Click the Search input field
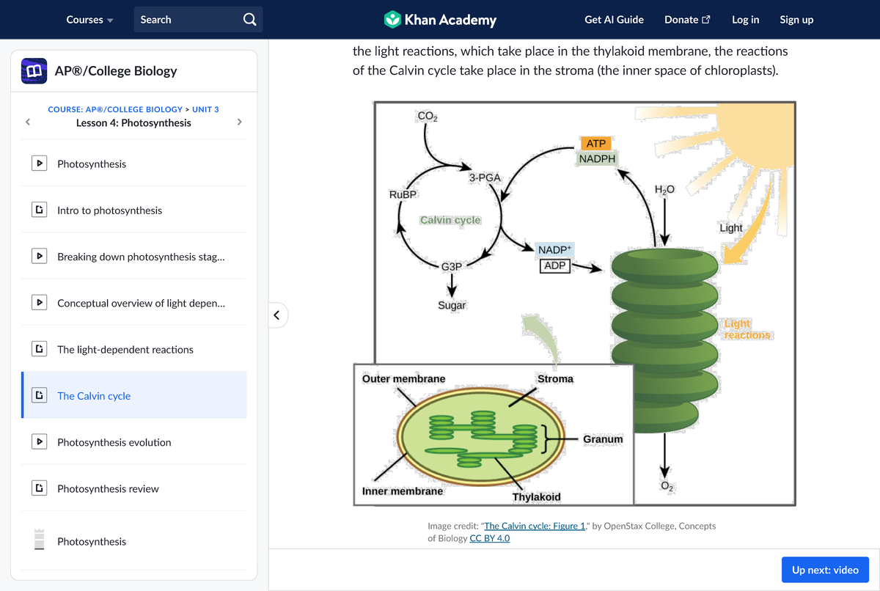The image size is (880, 591). tap(187, 20)
